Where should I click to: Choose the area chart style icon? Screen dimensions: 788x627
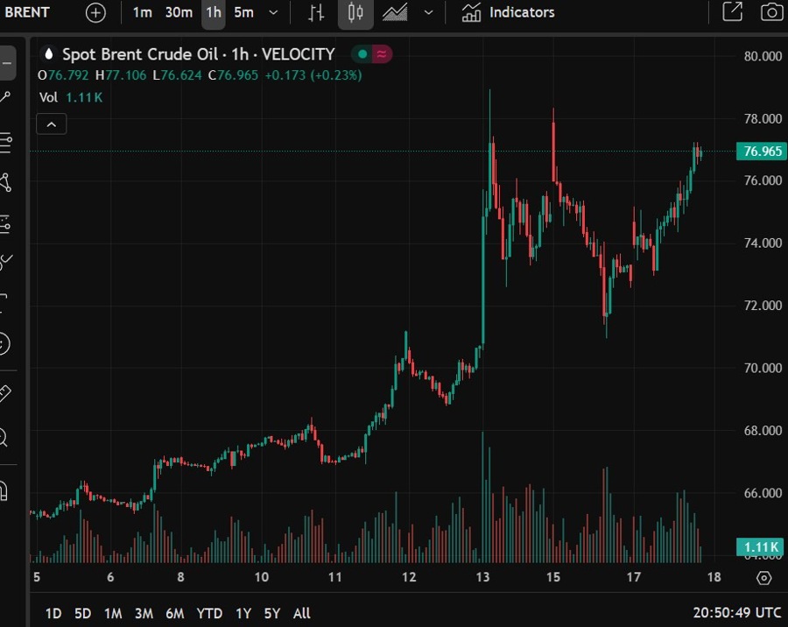(395, 13)
